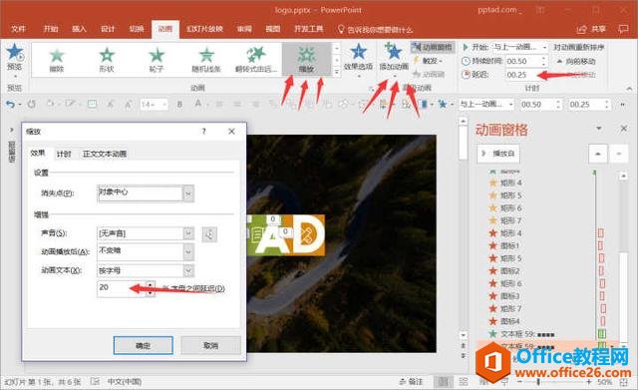Viewport: 638px width, 390px height.
Task: Open 效果选项 effect options
Action: coord(359,59)
